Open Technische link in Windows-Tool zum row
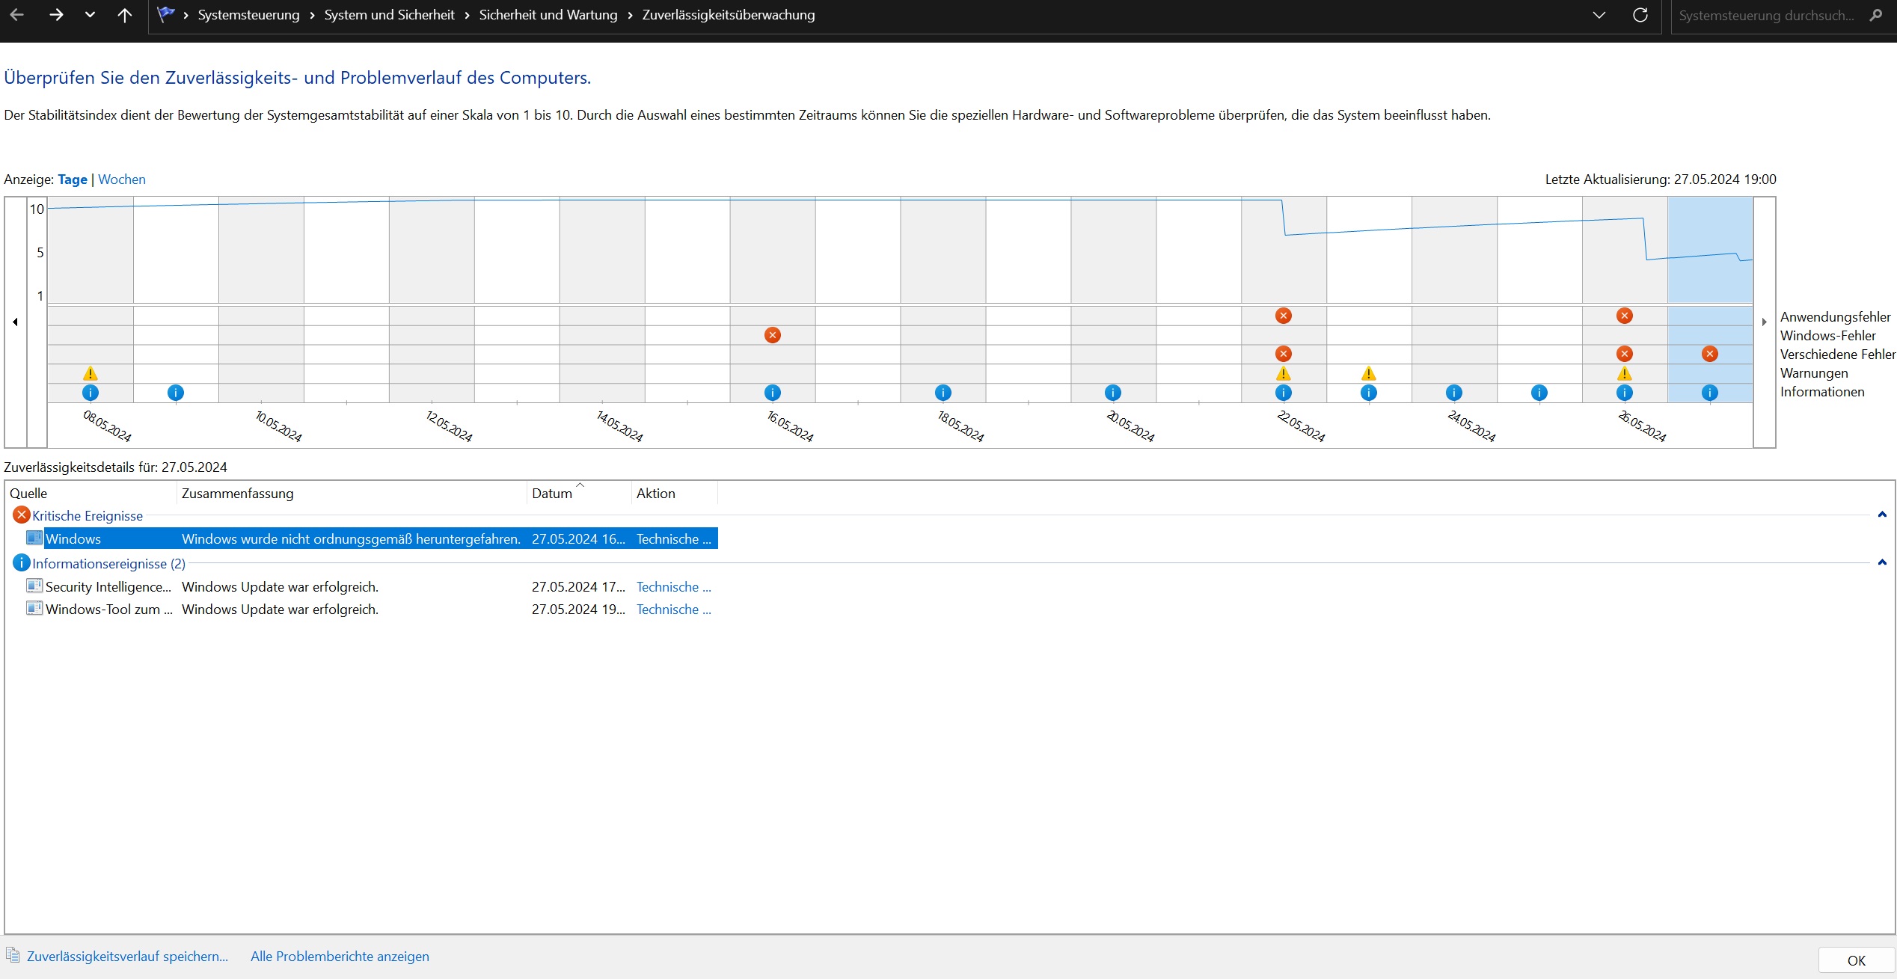Viewport: 1897px width, 979px height. pyautogui.click(x=674, y=610)
